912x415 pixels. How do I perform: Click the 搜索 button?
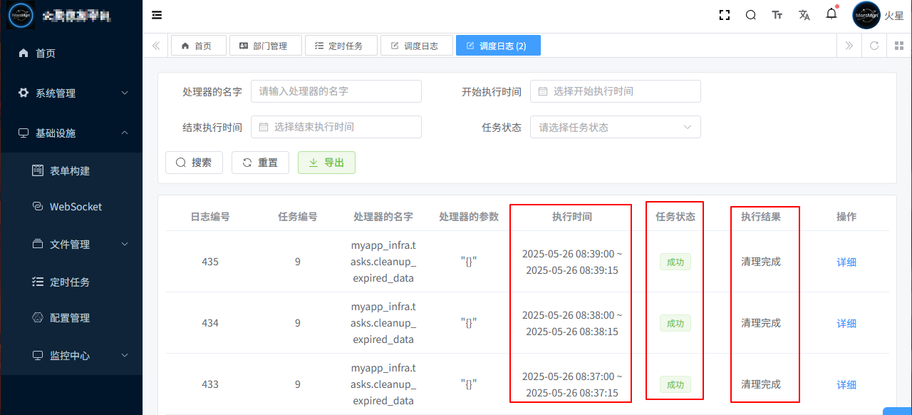click(194, 163)
